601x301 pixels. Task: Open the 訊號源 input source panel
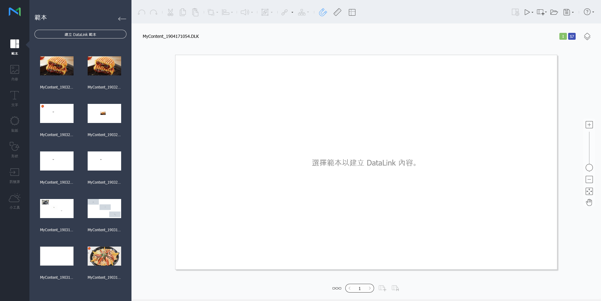[14, 175]
